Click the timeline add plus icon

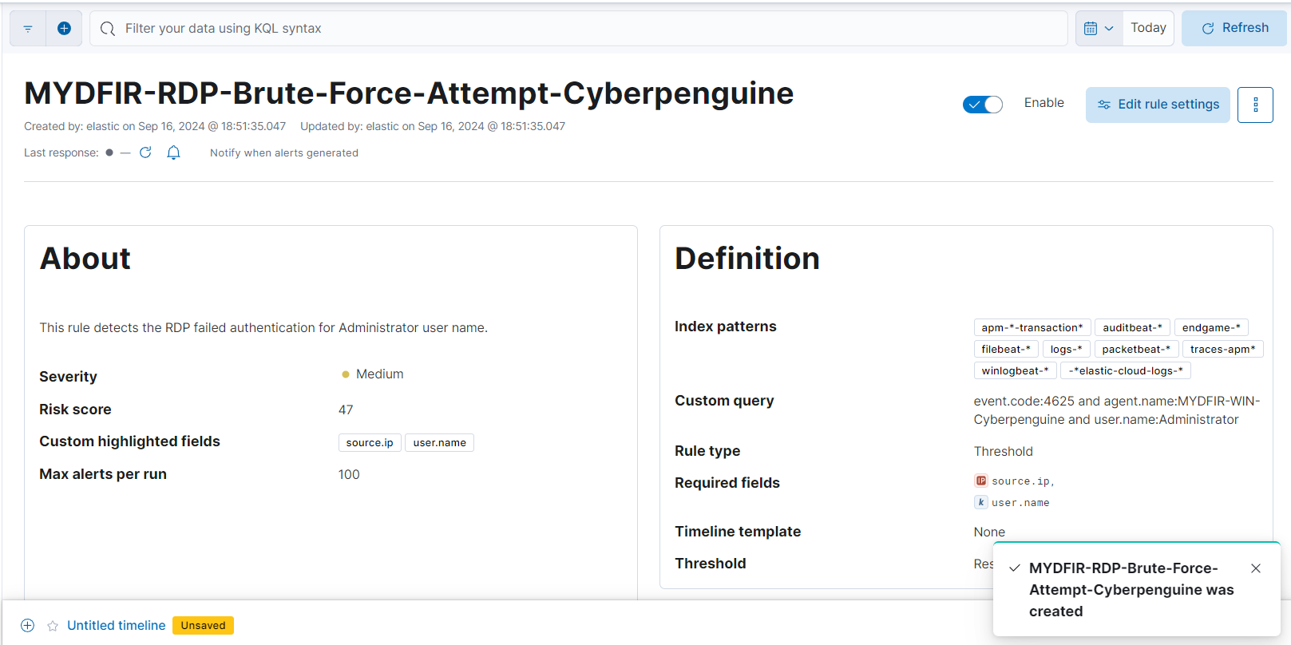(x=27, y=626)
